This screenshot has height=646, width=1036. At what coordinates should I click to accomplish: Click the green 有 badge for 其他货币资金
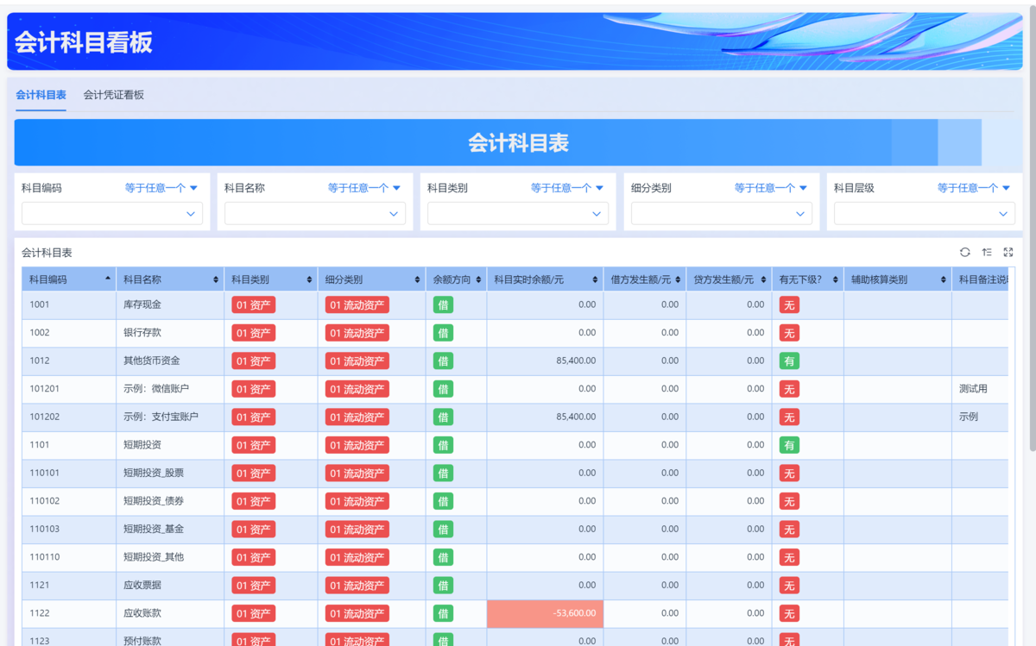point(788,361)
